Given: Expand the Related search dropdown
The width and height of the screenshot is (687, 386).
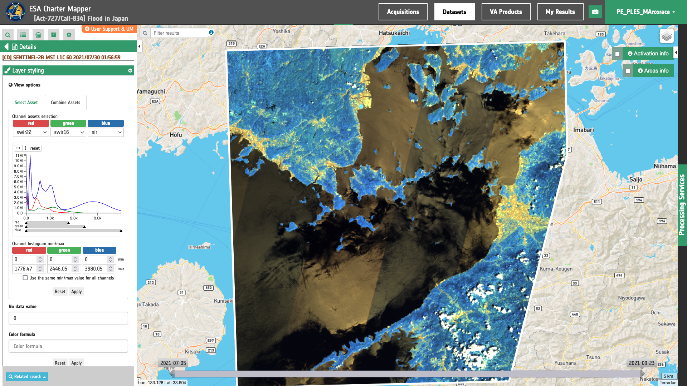Looking at the screenshot, I should pyautogui.click(x=27, y=377).
